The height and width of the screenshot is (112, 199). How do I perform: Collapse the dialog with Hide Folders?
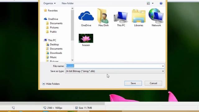(51, 84)
